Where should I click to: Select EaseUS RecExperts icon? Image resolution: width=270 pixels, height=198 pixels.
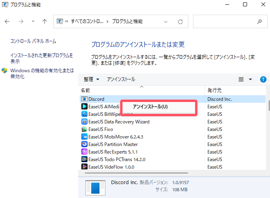pos(84,152)
